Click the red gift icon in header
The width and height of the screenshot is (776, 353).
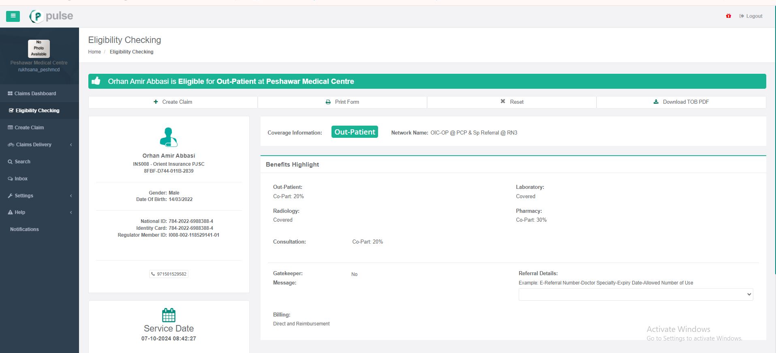click(728, 16)
